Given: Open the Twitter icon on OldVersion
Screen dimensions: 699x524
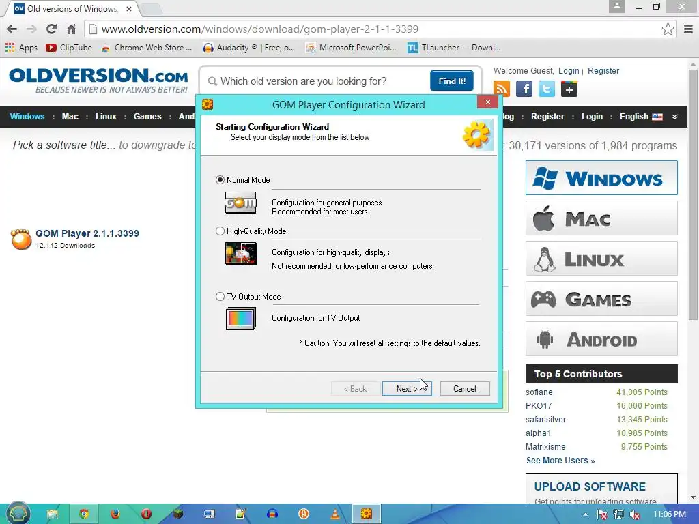Looking at the screenshot, I should point(547,89).
